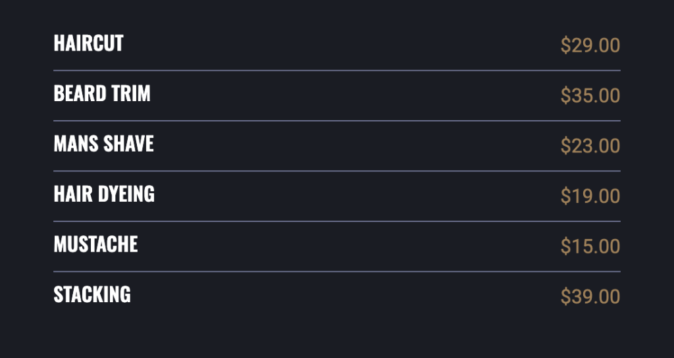The width and height of the screenshot is (674, 358).
Task: Click the word TRIM in the list
Action: pos(130,94)
